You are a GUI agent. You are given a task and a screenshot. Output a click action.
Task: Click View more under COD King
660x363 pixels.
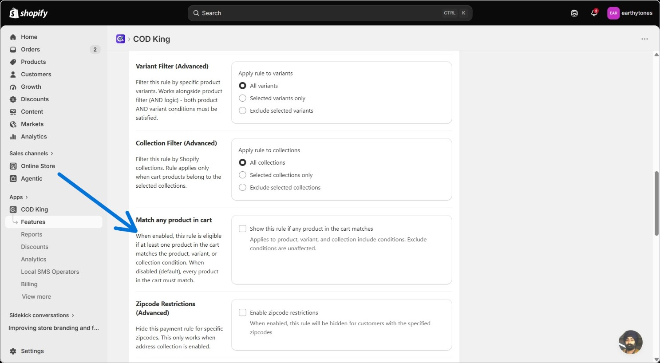point(36,297)
